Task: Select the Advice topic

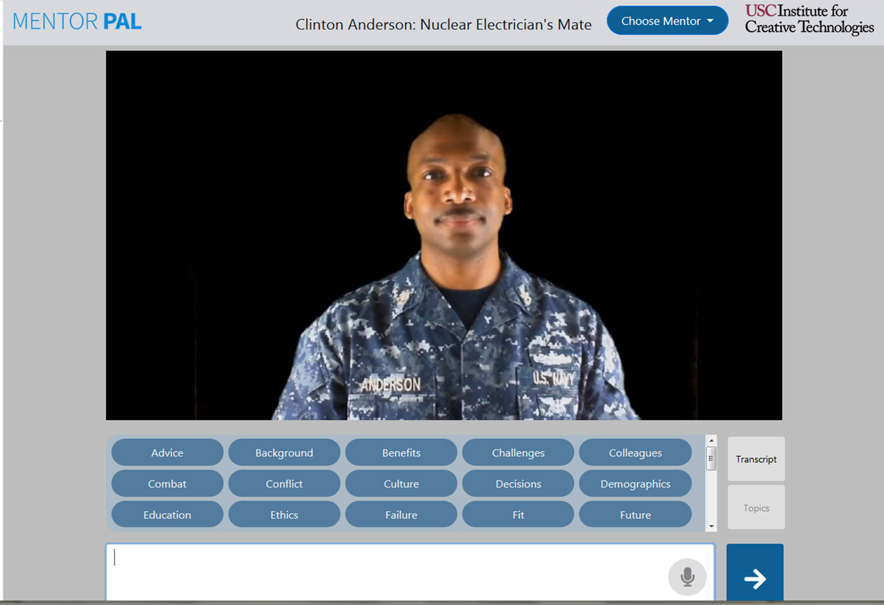Action: click(167, 453)
